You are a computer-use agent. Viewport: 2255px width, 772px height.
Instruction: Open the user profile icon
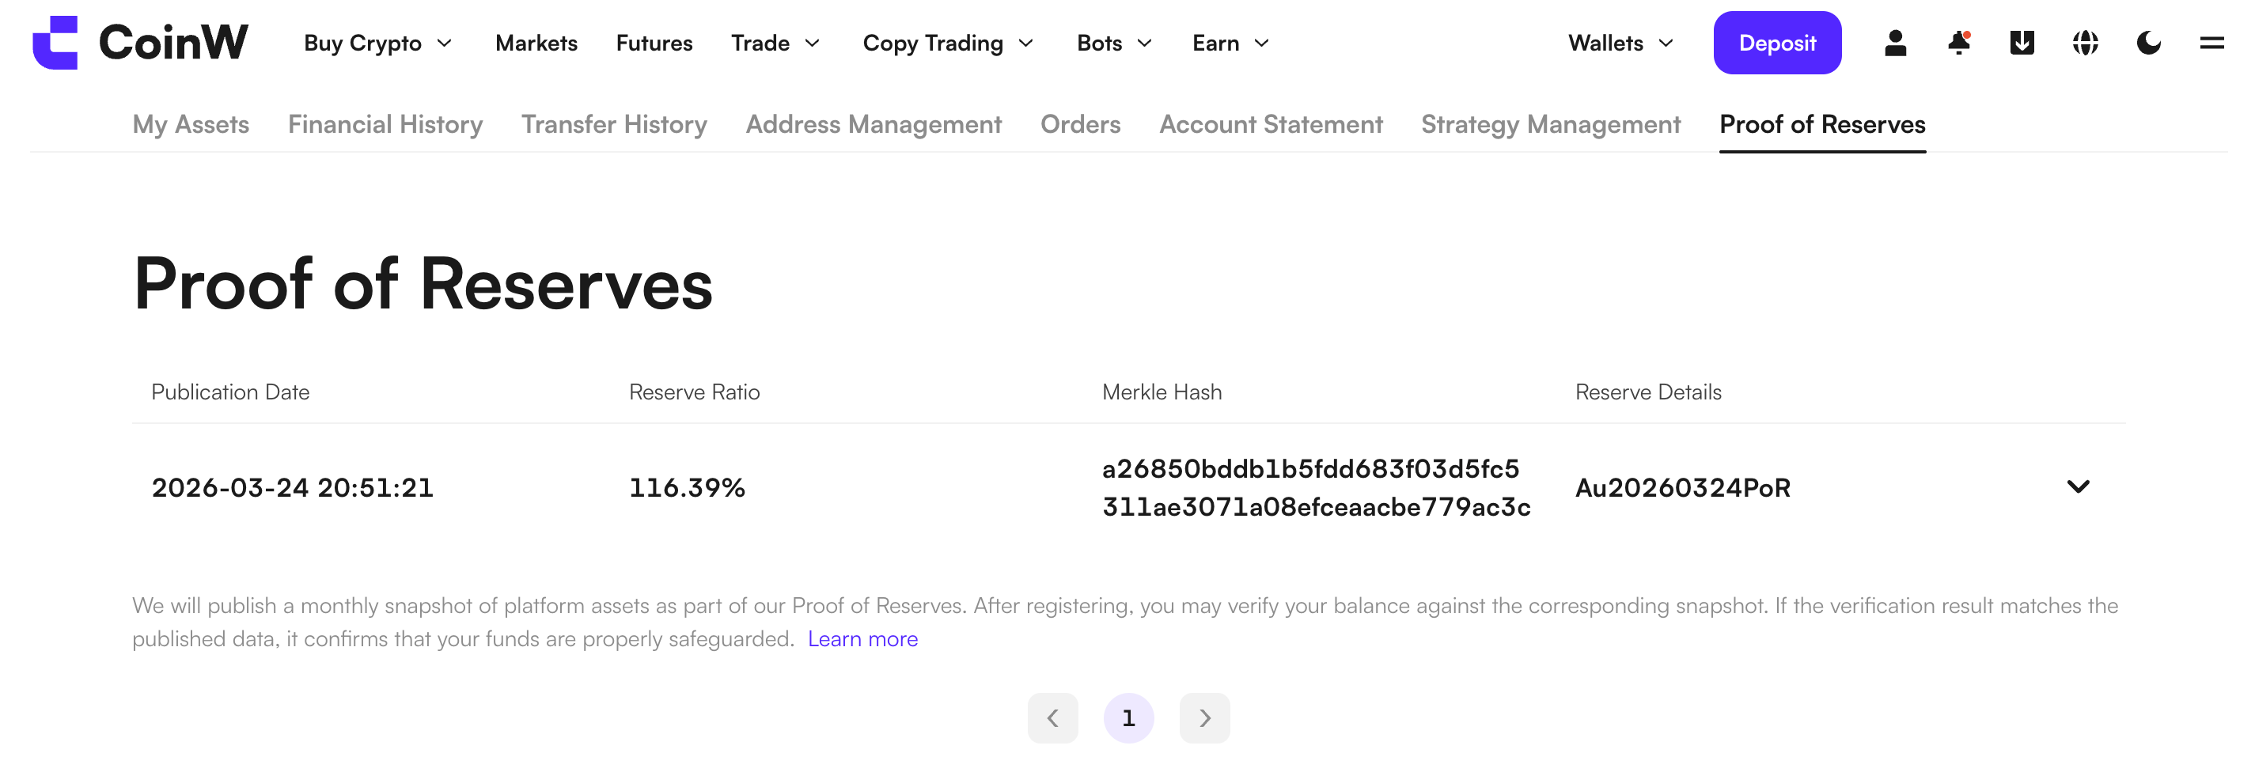[1895, 42]
